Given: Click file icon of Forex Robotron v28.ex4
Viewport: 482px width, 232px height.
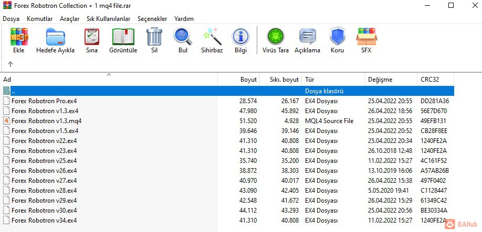Looking at the screenshot, I should pos(6,191).
